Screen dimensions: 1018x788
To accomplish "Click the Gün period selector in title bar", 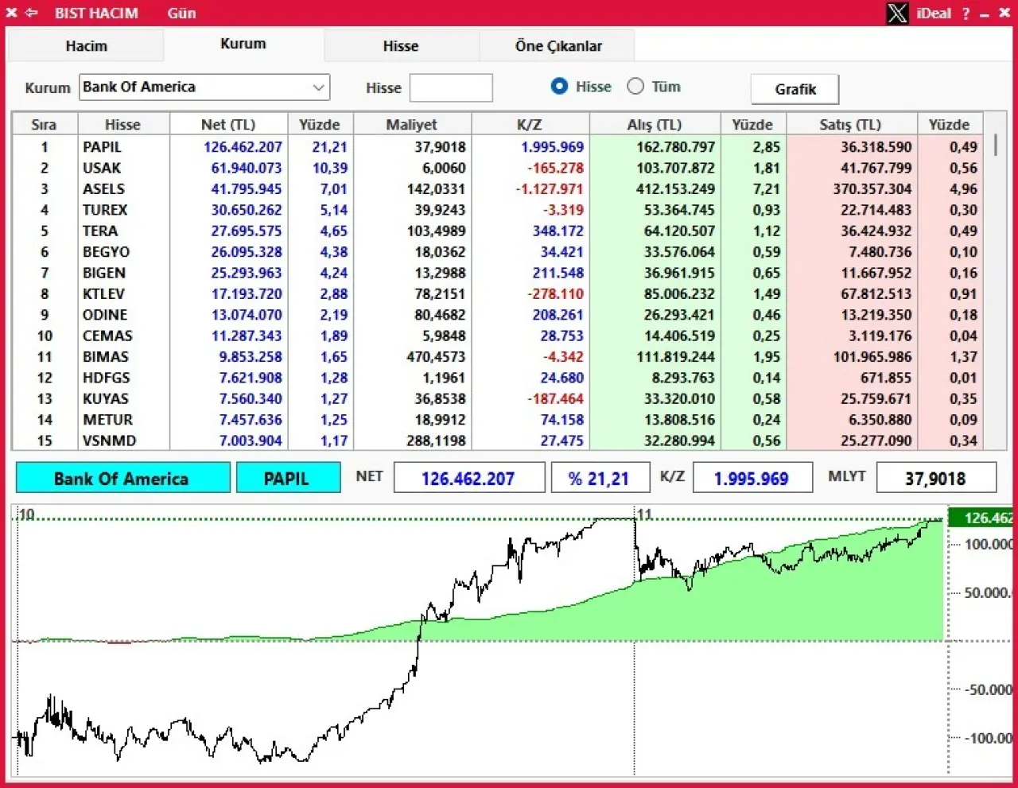I will click(181, 14).
